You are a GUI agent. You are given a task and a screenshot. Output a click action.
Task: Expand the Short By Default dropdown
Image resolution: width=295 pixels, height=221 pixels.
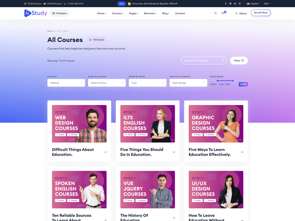[66, 83]
